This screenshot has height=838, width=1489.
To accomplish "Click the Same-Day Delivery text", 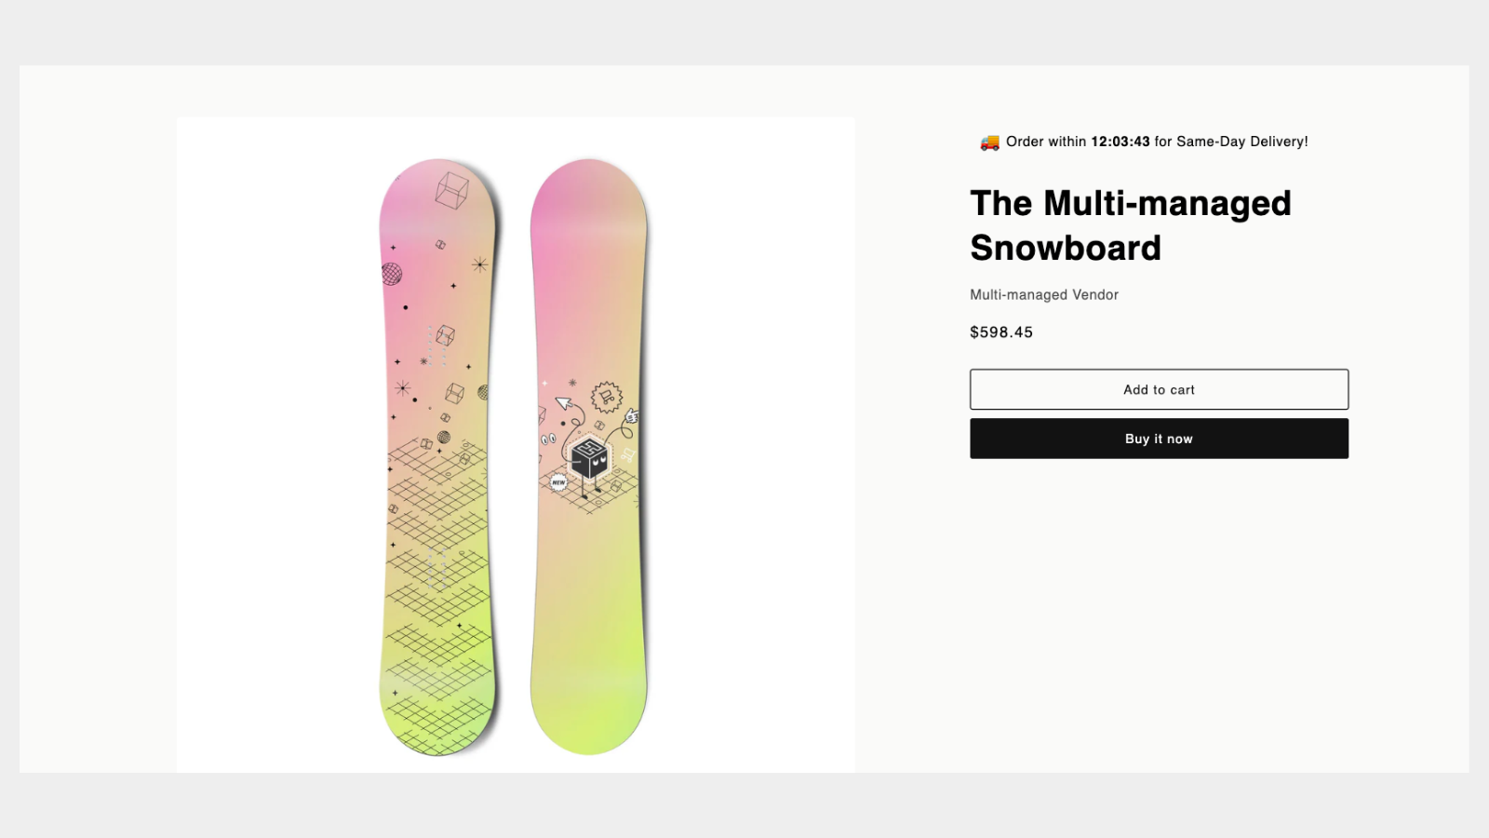I will pyautogui.click(x=1241, y=142).
